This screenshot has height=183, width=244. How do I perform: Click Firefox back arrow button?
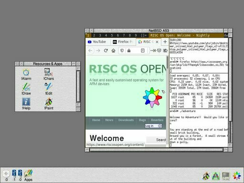click(x=91, y=51)
